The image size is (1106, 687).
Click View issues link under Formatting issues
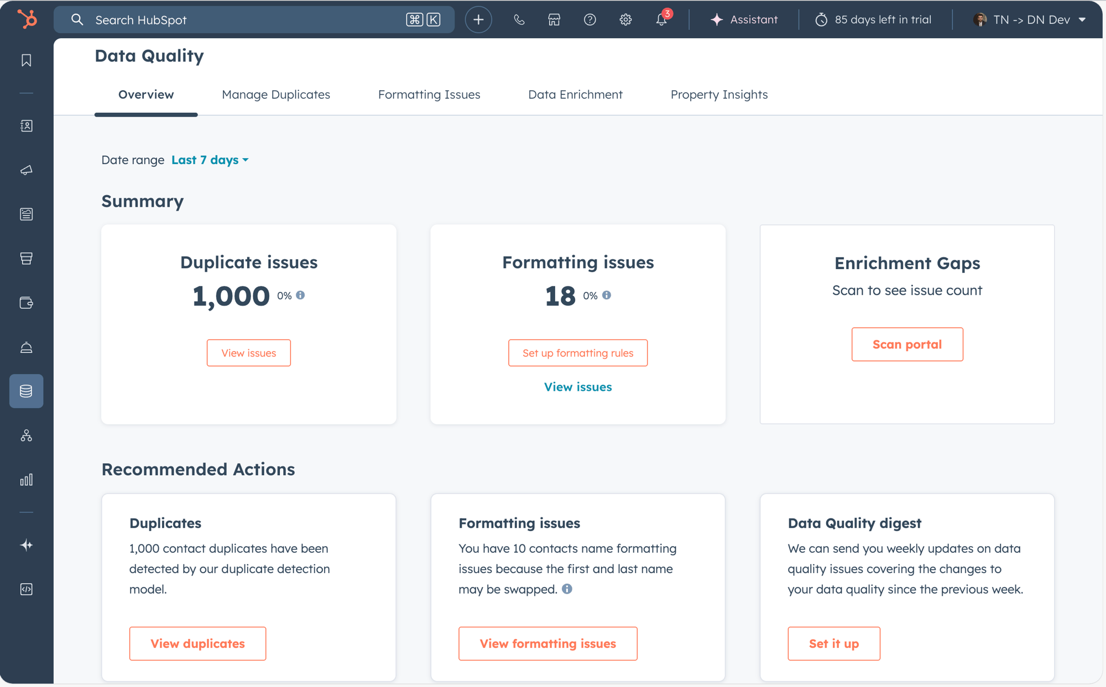577,387
